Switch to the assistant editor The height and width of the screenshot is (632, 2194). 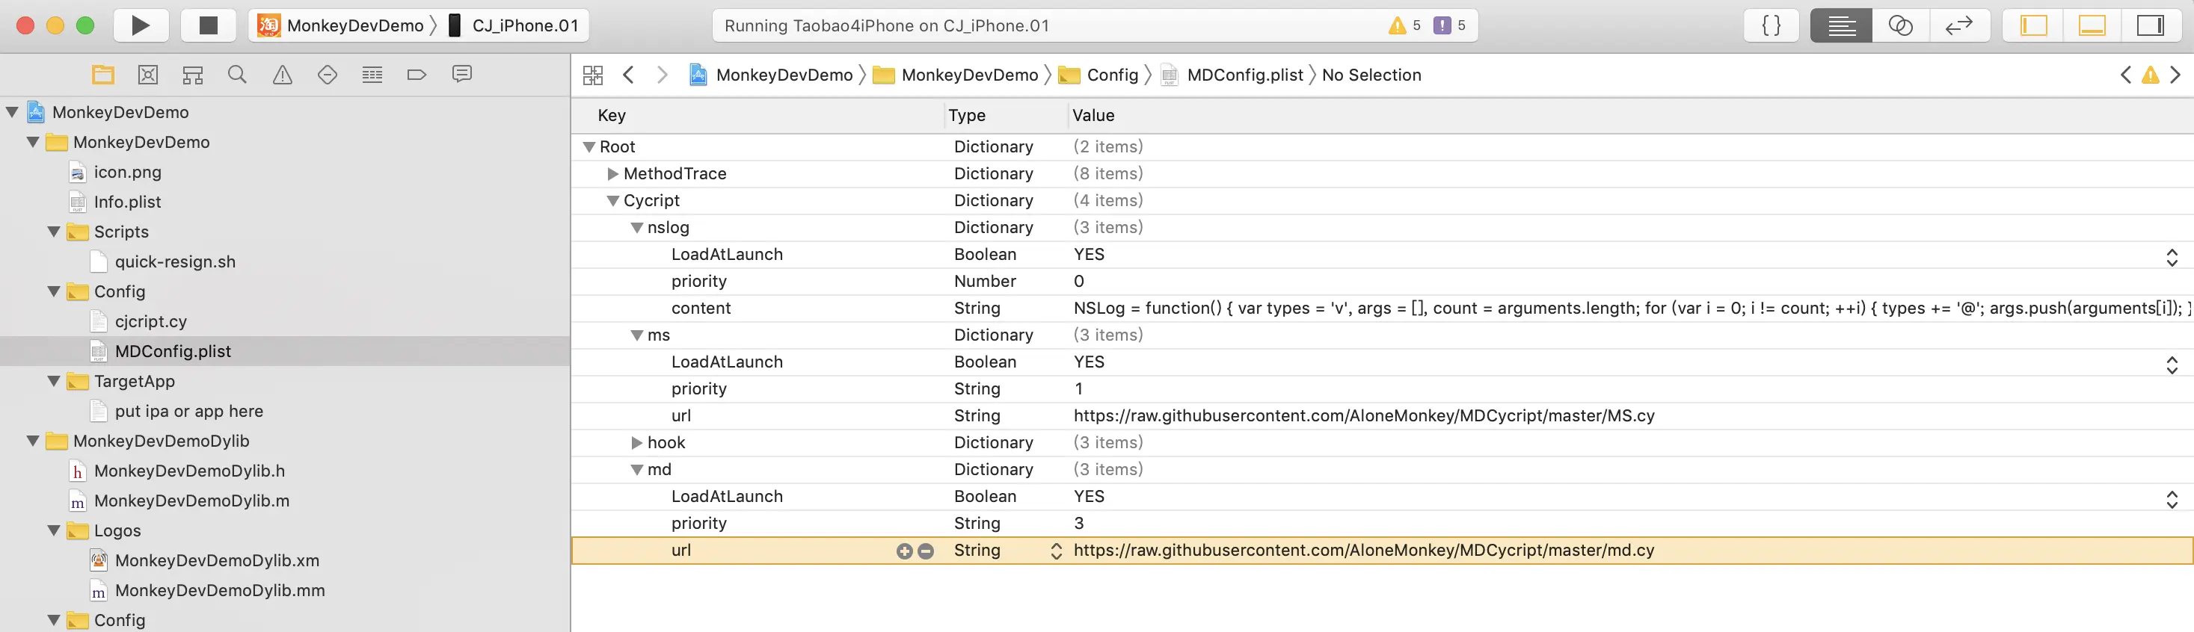(1900, 25)
